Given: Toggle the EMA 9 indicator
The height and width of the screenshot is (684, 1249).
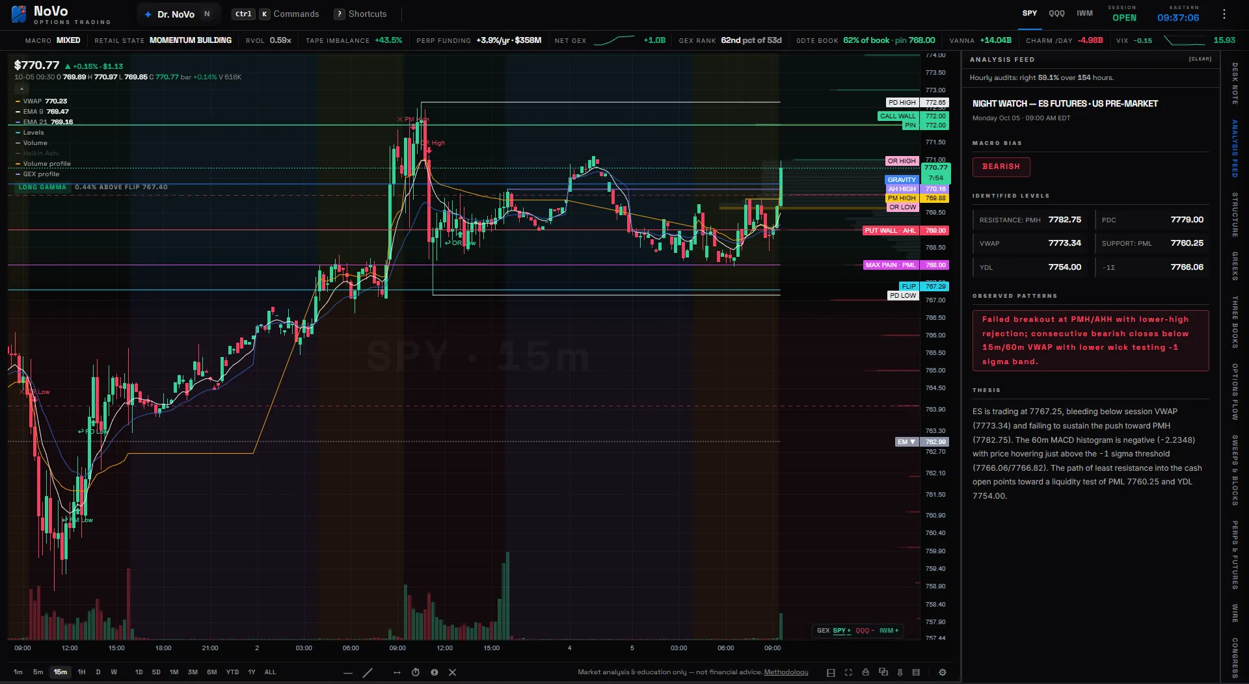Looking at the screenshot, I should 42,112.
